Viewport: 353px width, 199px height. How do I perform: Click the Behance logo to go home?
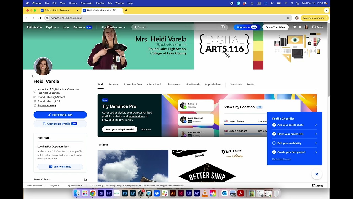(34, 27)
